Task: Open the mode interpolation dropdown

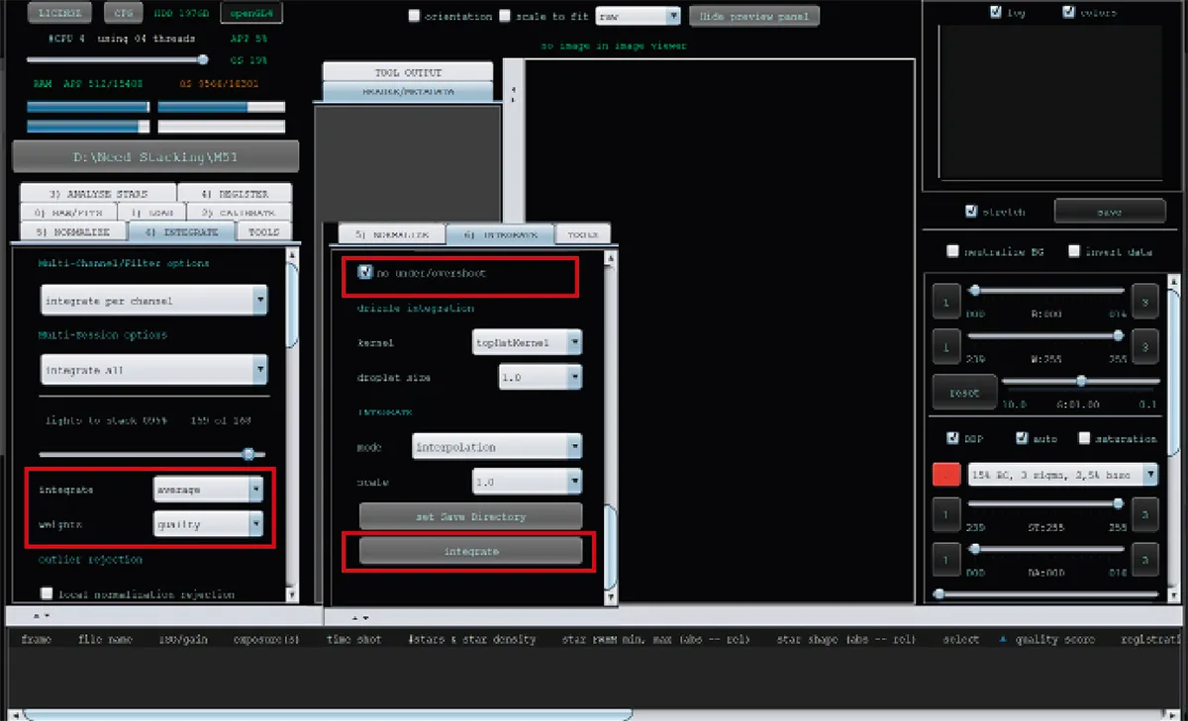Action: [x=497, y=447]
